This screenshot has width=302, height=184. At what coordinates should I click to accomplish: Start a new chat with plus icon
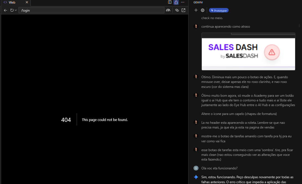coord(196,10)
